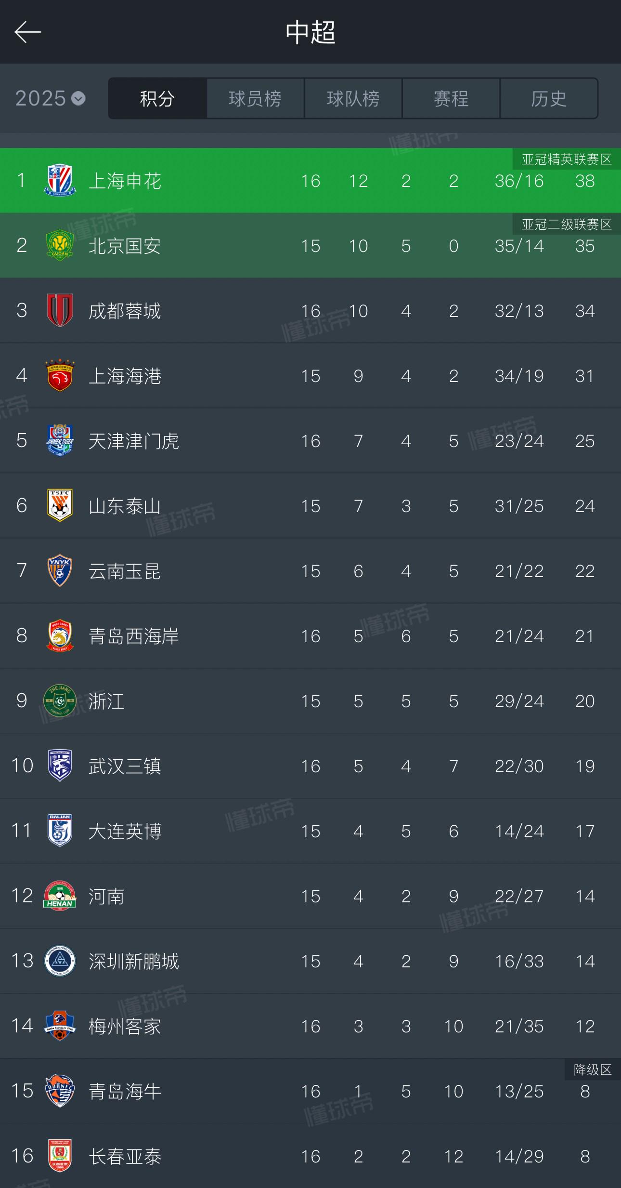Open the 赛程 tab
The width and height of the screenshot is (621, 1188).
tap(451, 99)
